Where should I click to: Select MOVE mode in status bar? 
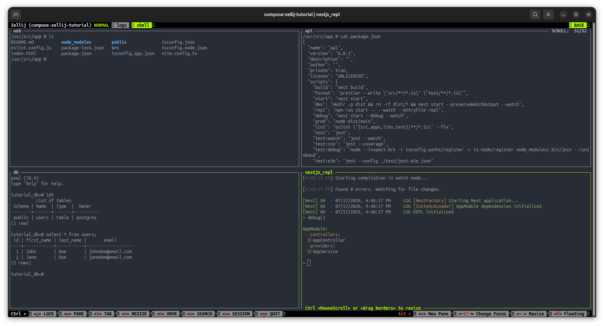[x=167, y=314]
